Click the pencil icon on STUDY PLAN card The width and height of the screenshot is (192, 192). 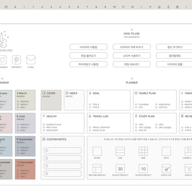136,116
